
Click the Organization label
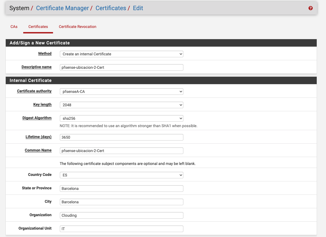[x=40, y=215]
